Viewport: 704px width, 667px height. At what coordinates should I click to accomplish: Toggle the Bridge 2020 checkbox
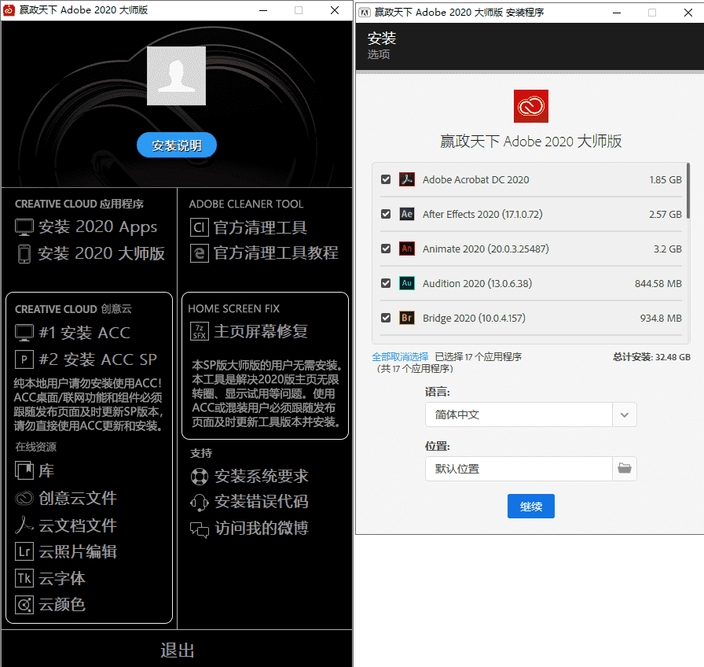[x=386, y=318]
